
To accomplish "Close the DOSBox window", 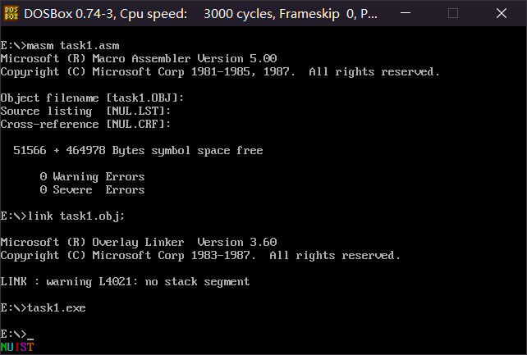I will 501,13.
